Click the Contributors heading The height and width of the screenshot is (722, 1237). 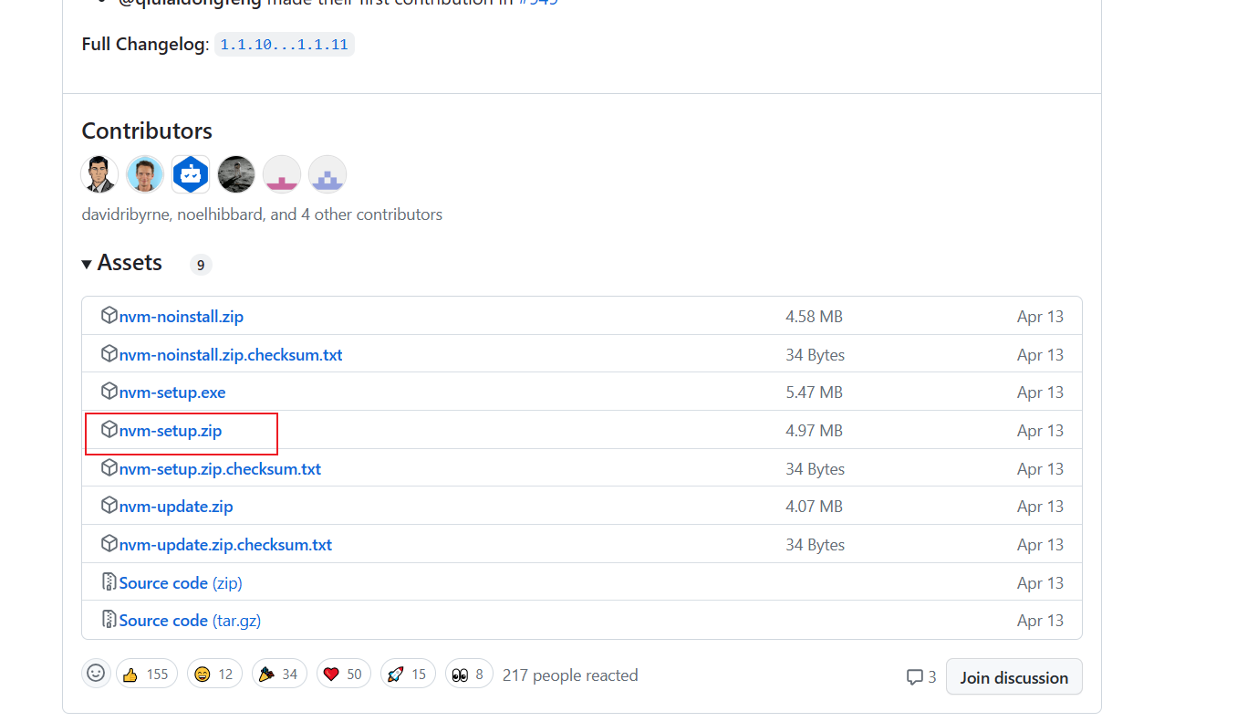tap(147, 131)
